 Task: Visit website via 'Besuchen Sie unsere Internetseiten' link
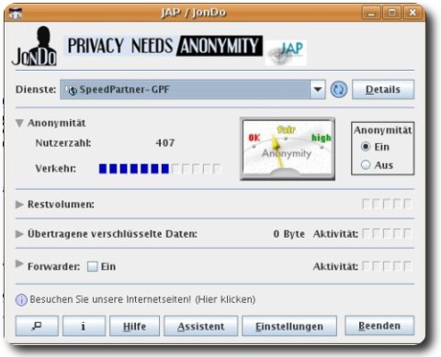(142, 299)
